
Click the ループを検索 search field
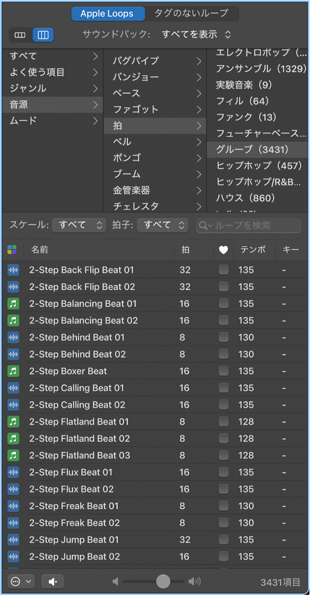click(x=249, y=226)
